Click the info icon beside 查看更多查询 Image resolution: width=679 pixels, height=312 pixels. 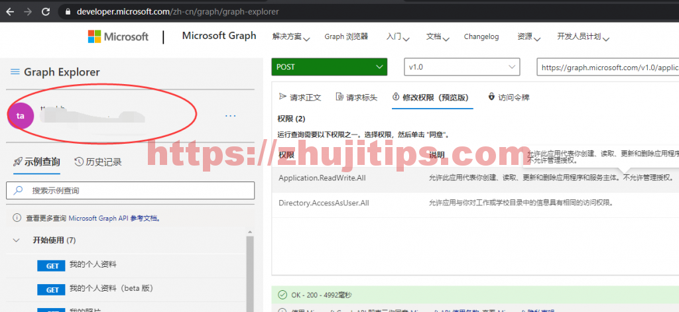click(x=17, y=218)
